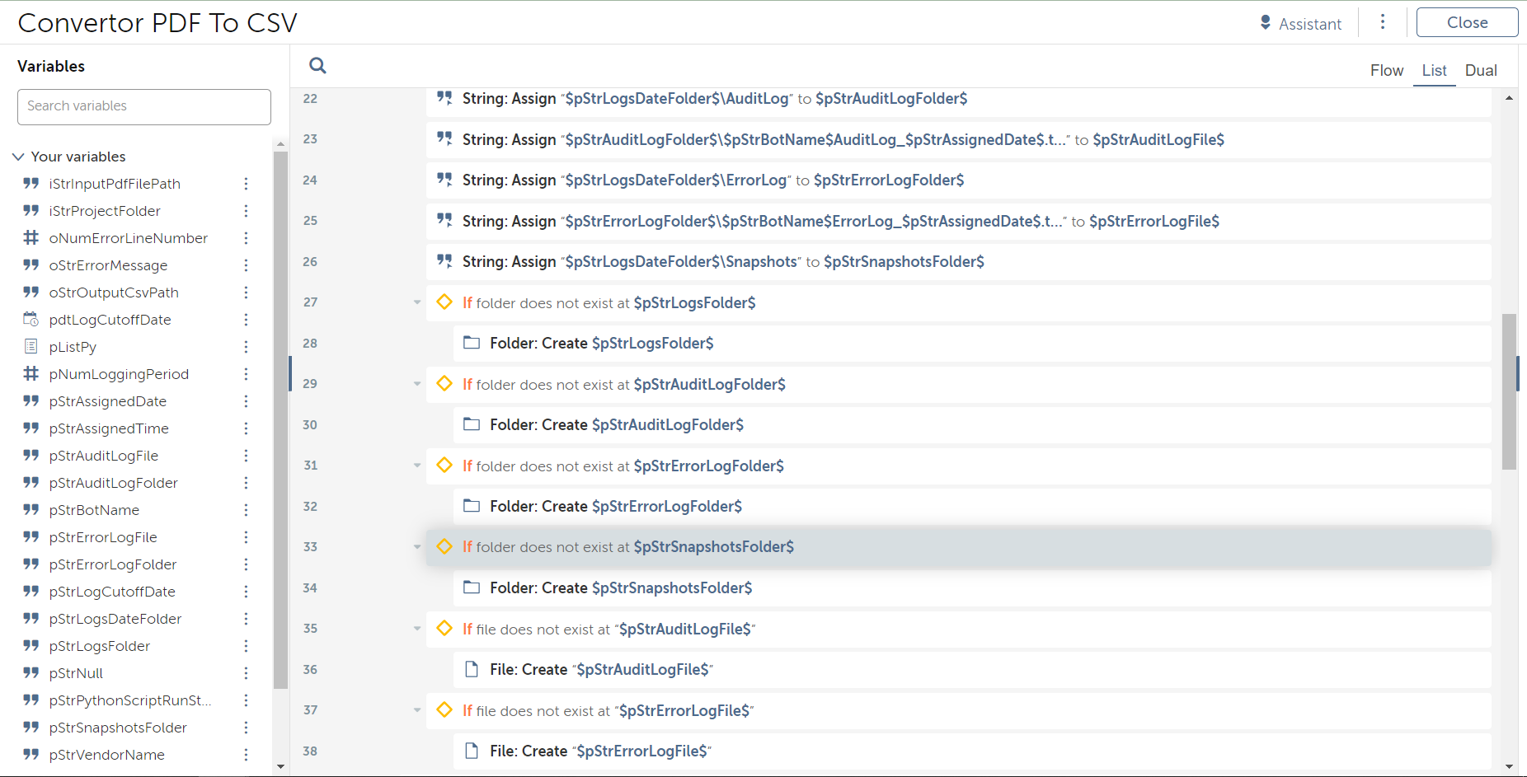This screenshot has width=1527, height=777.
Task: Click the folder icon on line 28
Action: (x=472, y=343)
